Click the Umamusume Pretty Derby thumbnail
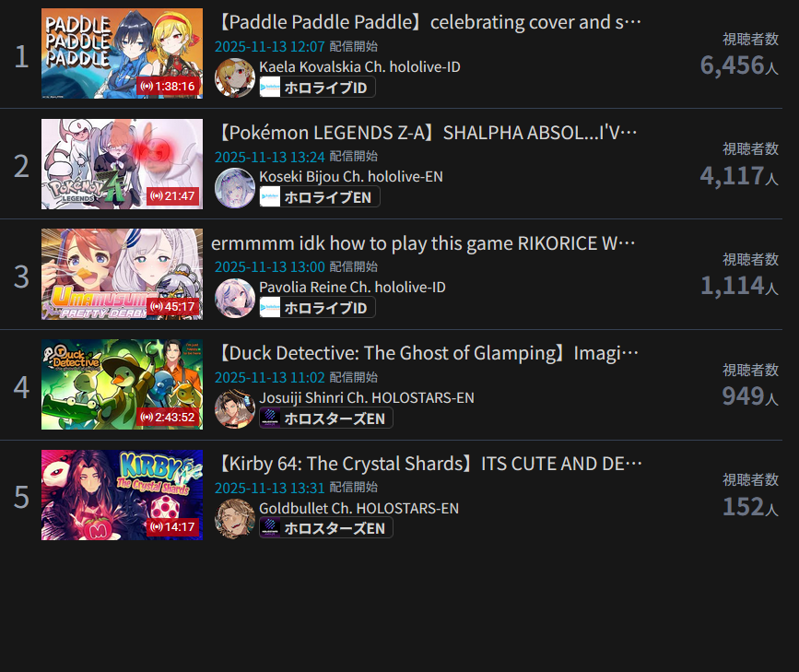 click(x=122, y=275)
